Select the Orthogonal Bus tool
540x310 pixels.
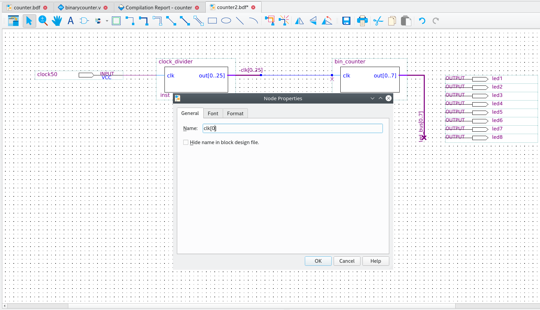143,21
